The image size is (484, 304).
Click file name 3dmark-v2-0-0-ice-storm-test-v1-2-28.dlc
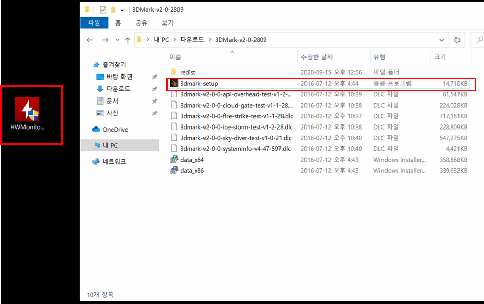237,127
